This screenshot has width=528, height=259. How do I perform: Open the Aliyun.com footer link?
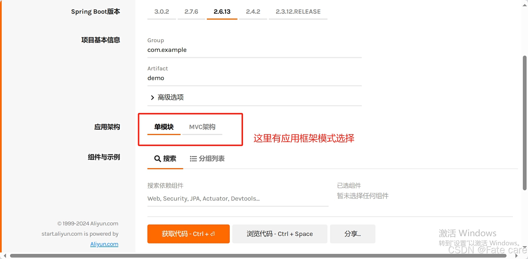(x=104, y=244)
